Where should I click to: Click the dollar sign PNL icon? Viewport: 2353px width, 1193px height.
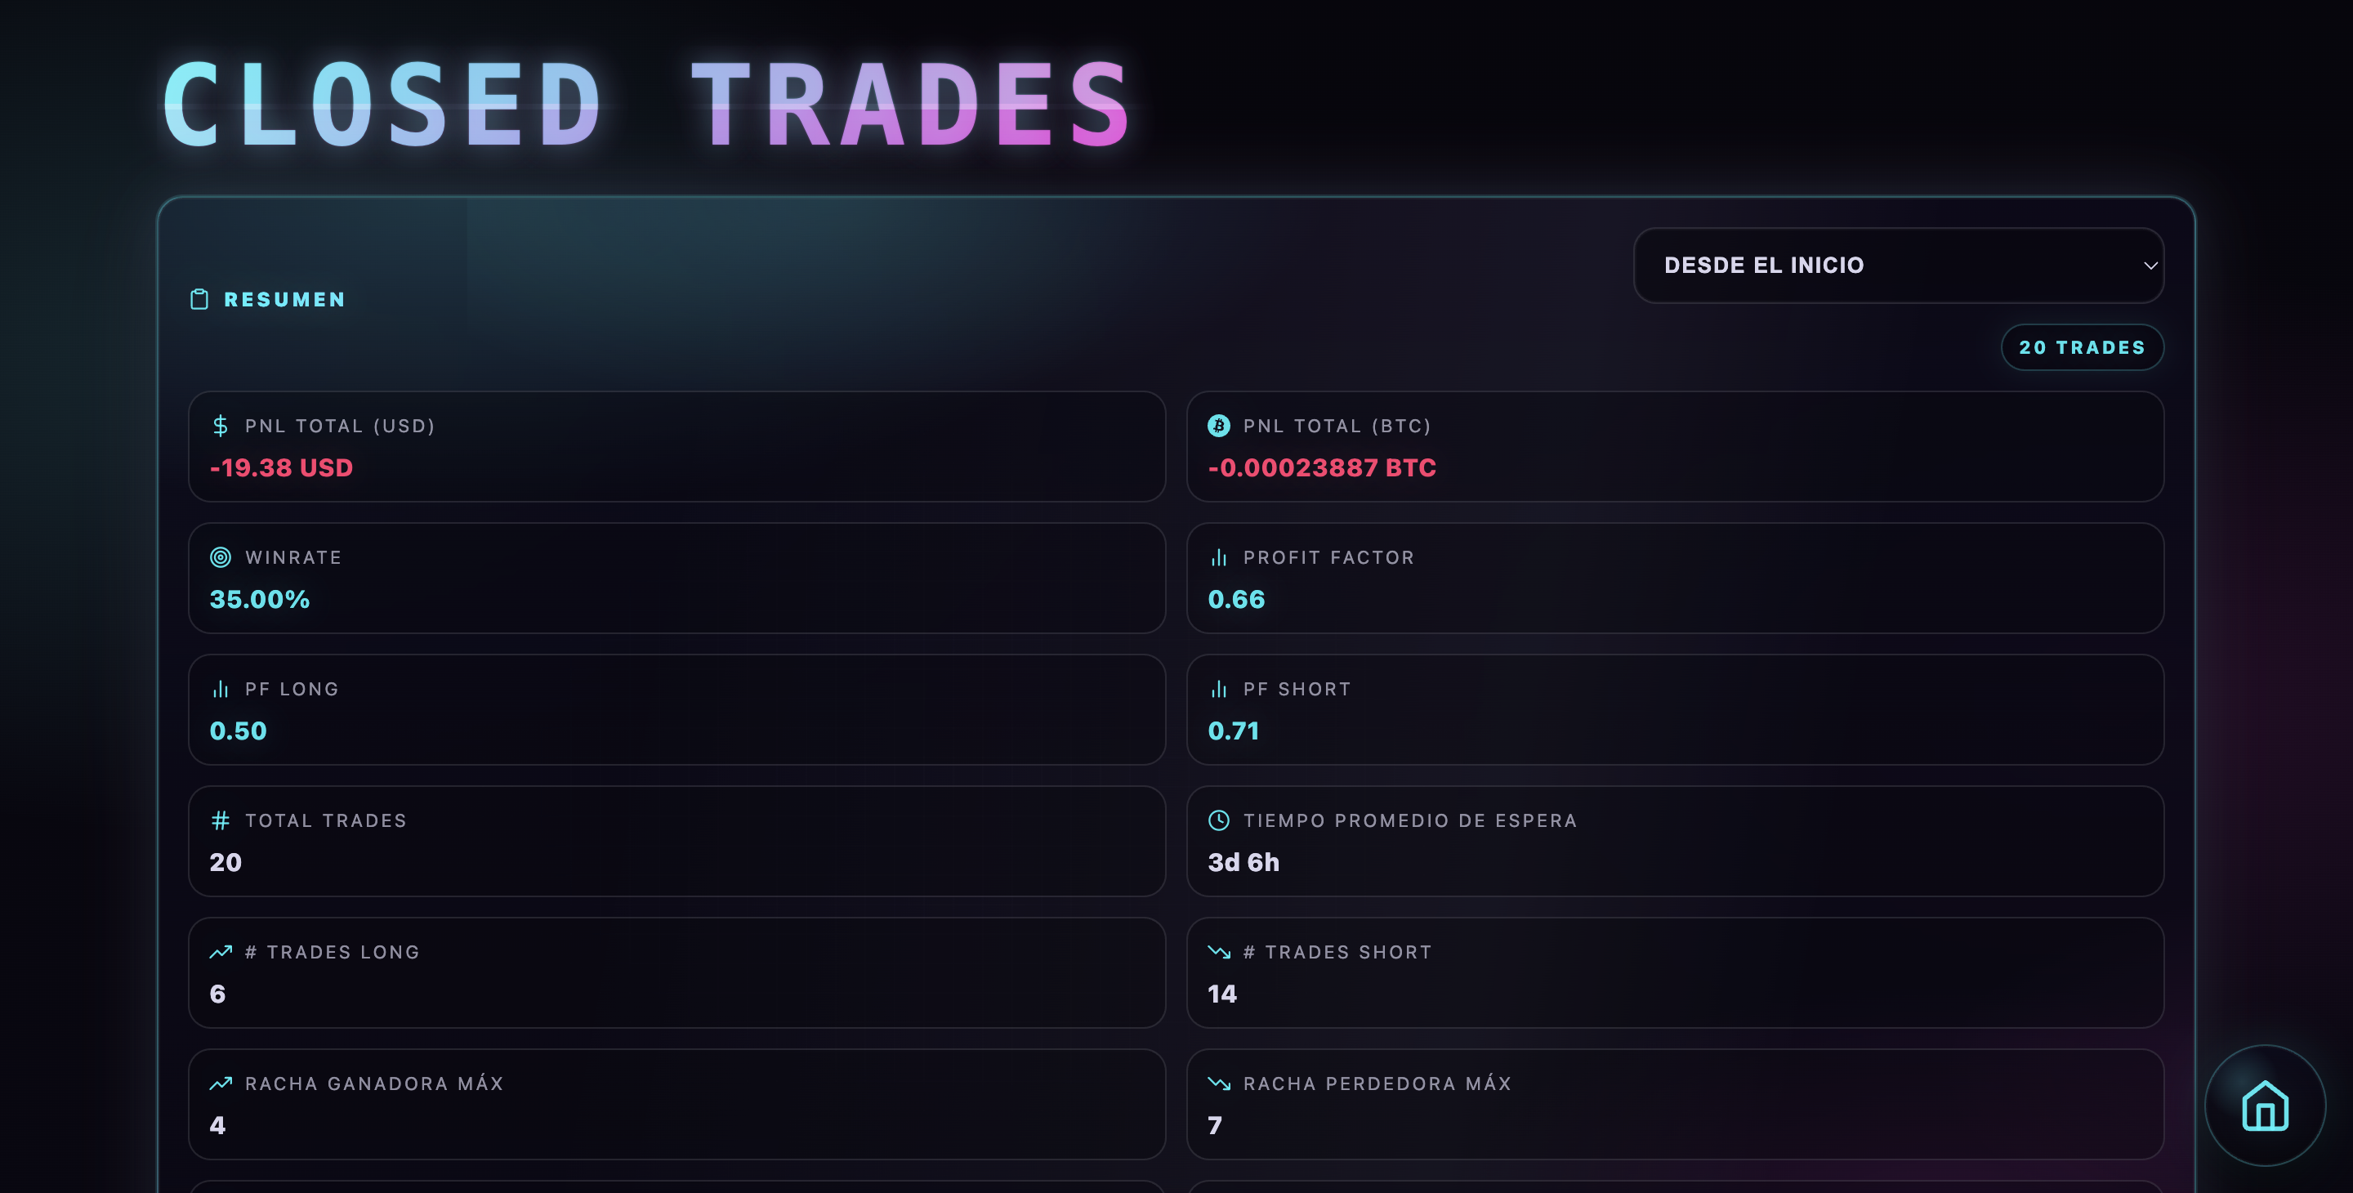[x=220, y=426]
